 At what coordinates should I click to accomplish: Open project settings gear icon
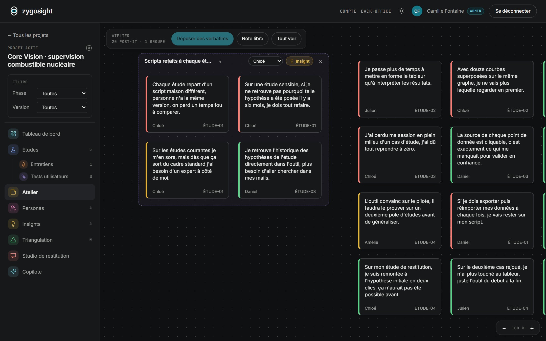pos(89,48)
